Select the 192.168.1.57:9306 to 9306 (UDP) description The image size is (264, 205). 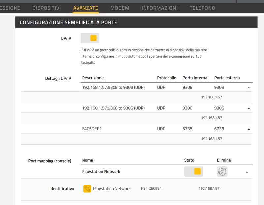click(x=113, y=108)
